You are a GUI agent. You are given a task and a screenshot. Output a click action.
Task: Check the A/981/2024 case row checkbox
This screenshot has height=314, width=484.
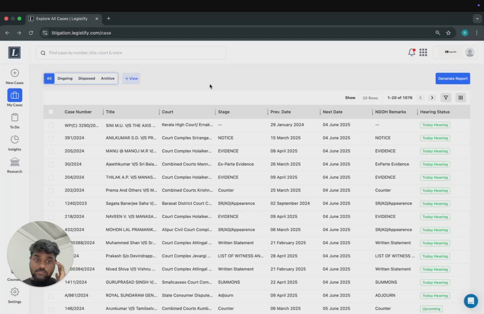click(51, 296)
